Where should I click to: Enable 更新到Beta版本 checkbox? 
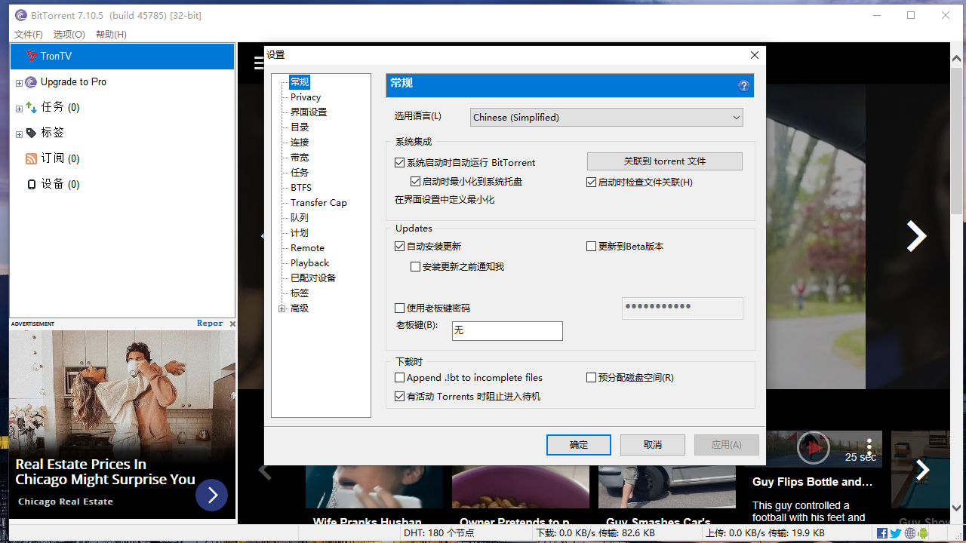click(x=591, y=246)
